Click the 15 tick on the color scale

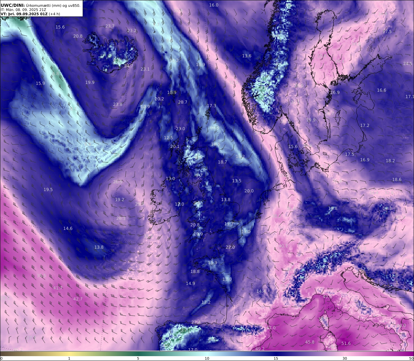point(276,358)
